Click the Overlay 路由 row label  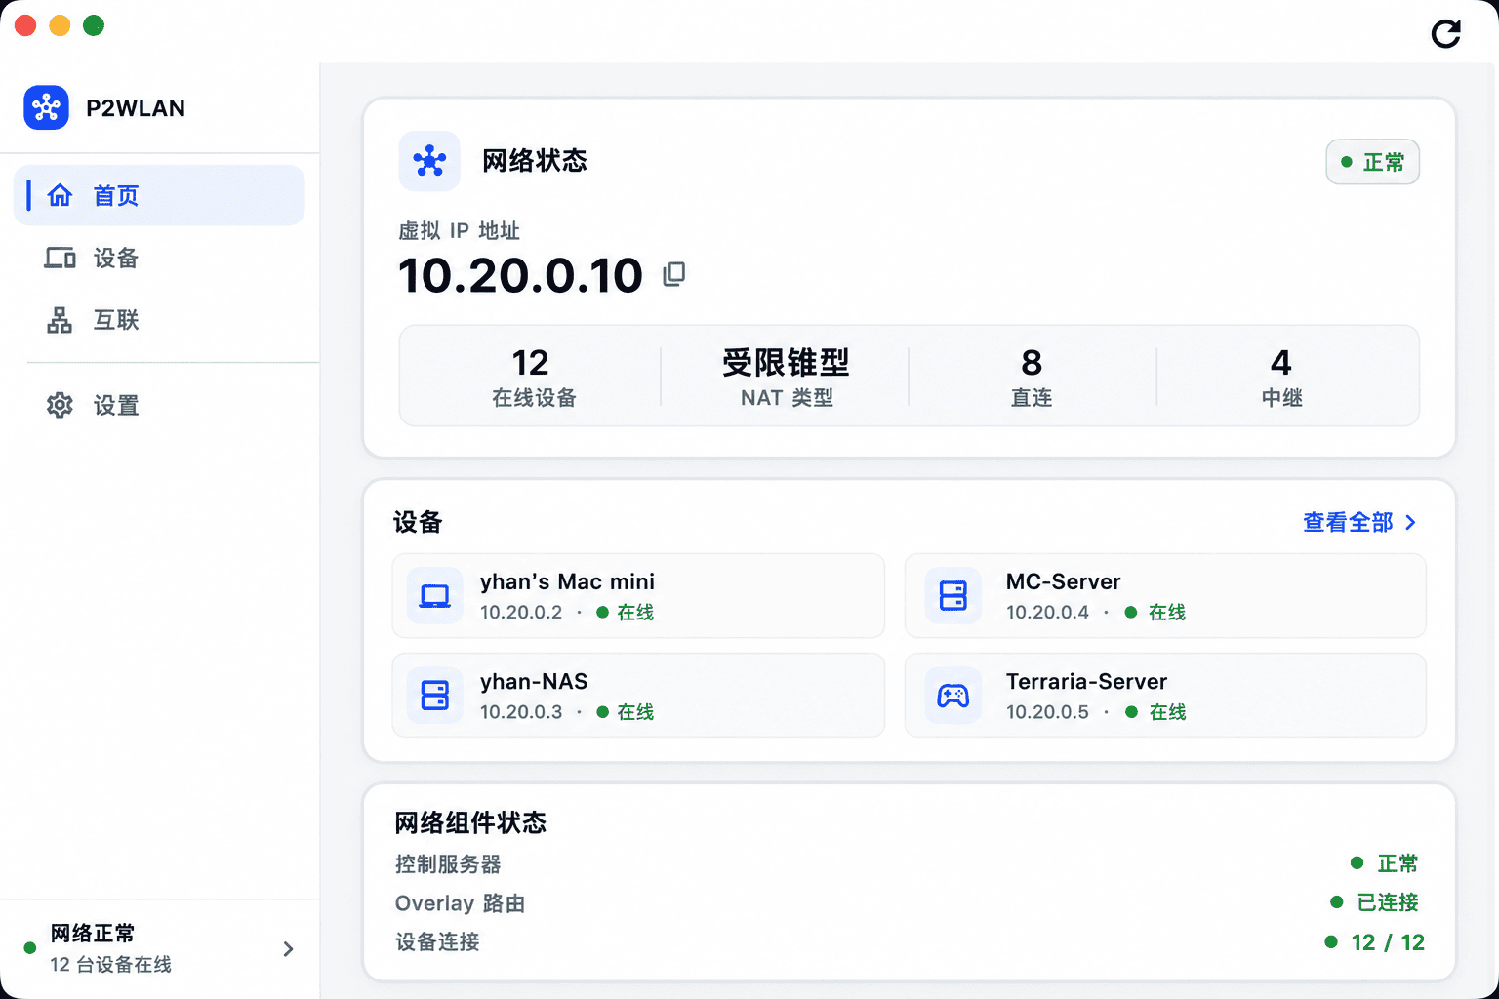tap(460, 903)
